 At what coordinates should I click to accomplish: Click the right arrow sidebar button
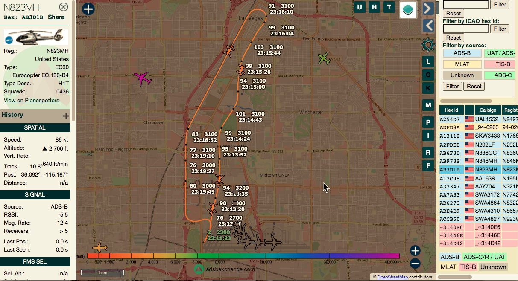point(428,8)
